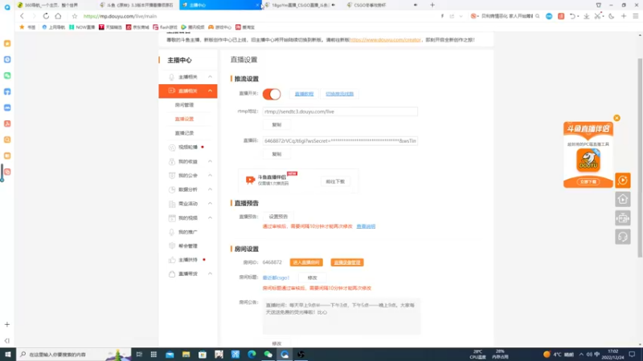Switch to the 18goYm直播 CSGO browser tab
The image size is (643, 361).
pos(301,5)
